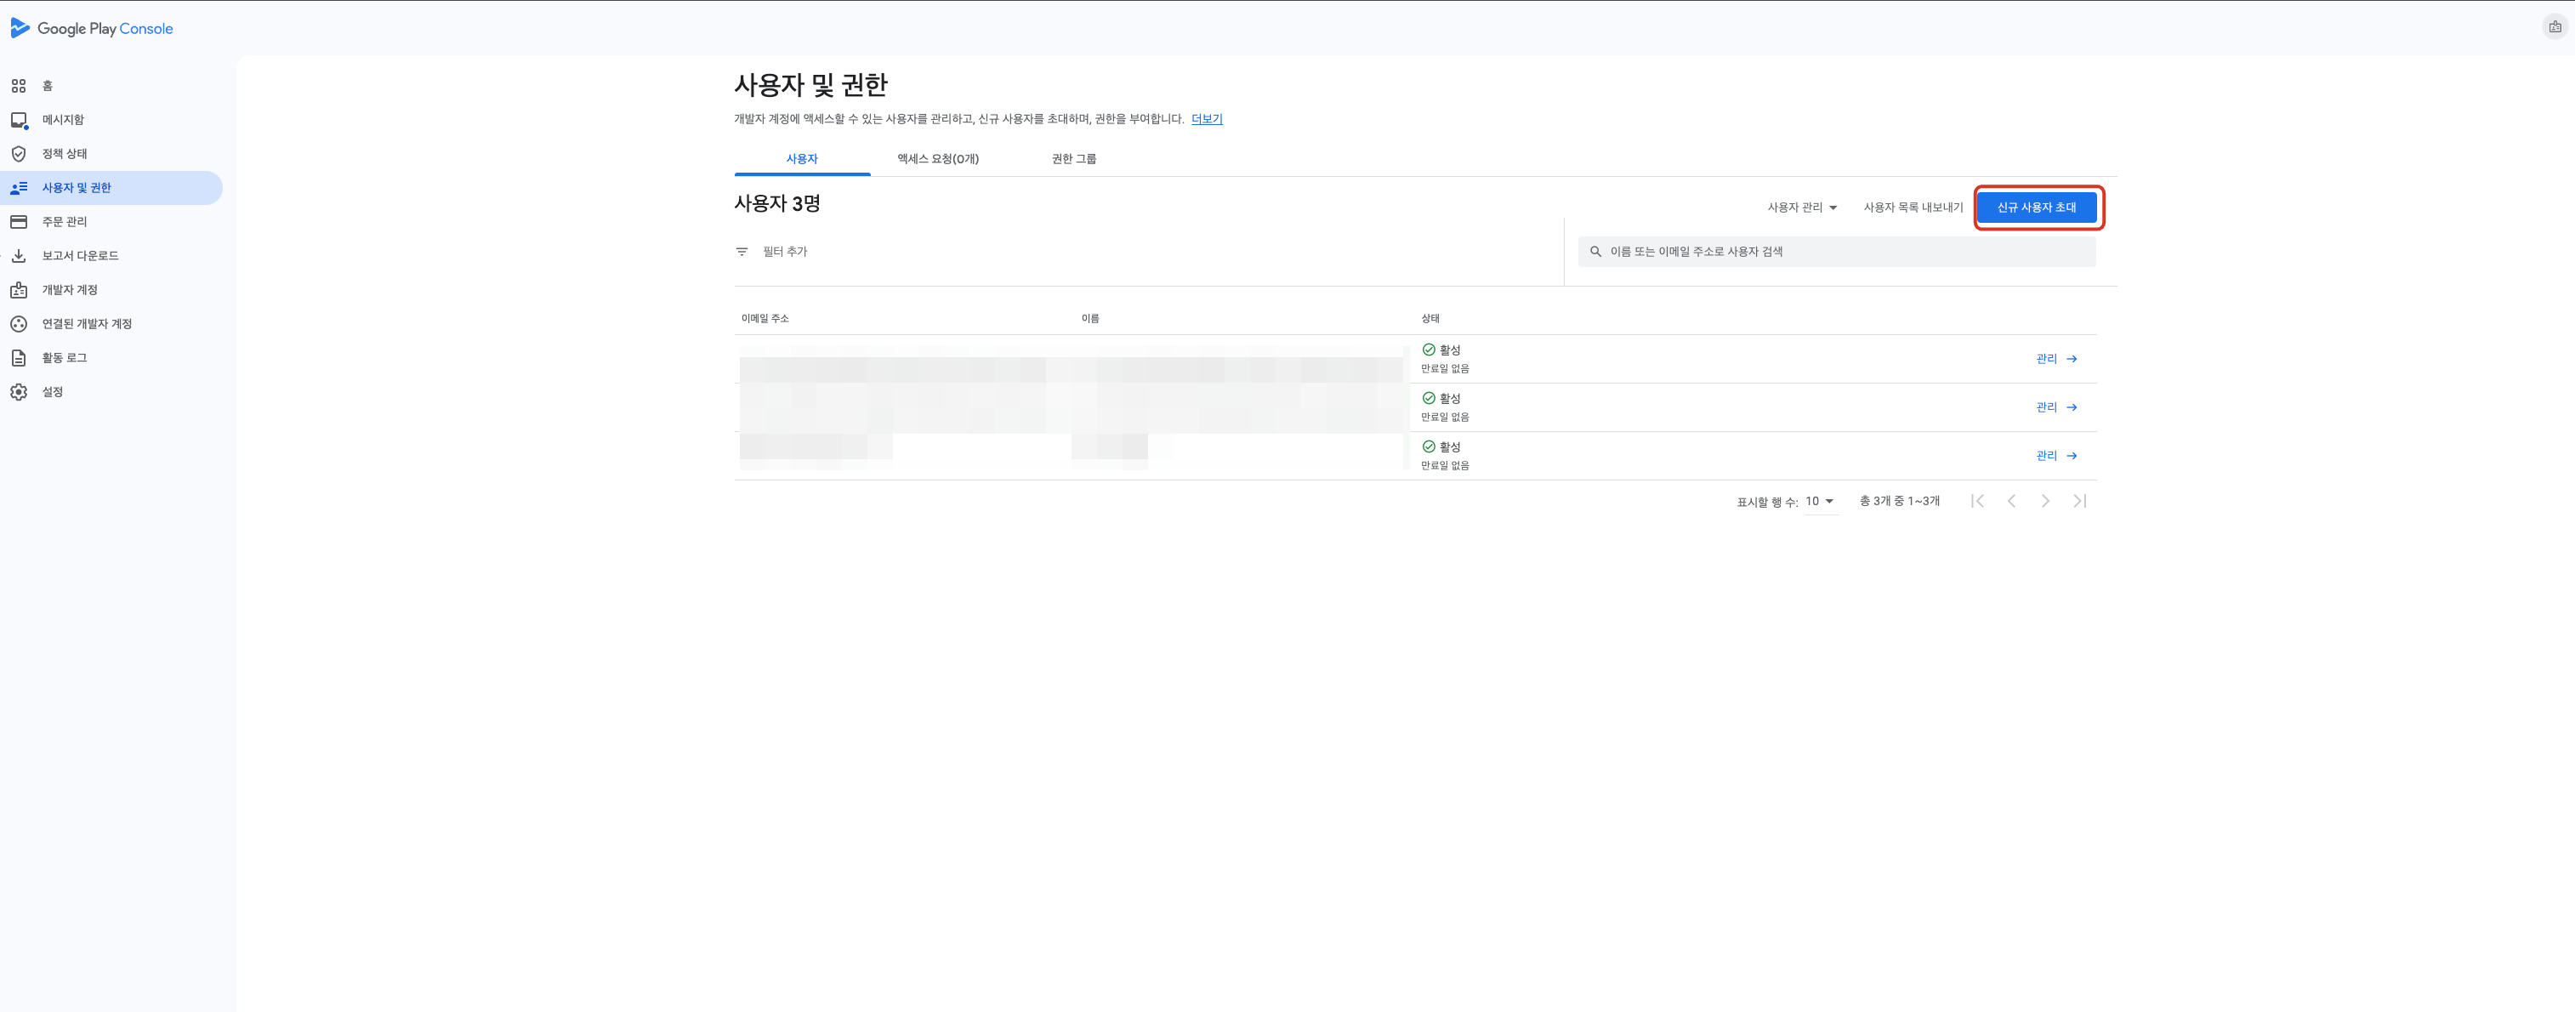Open 개발자 계정 badge icon

tap(19, 290)
